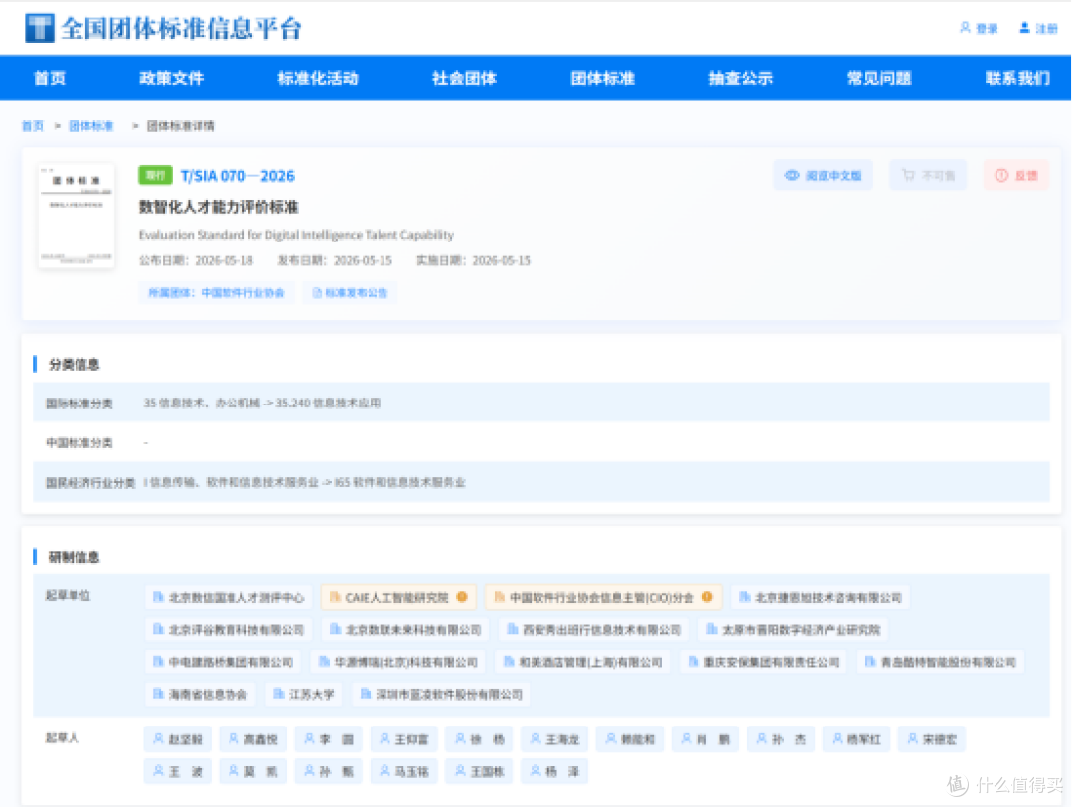Click the 研制信息 section heading
Image resolution: width=1073 pixels, height=807 pixels.
(74, 557)
